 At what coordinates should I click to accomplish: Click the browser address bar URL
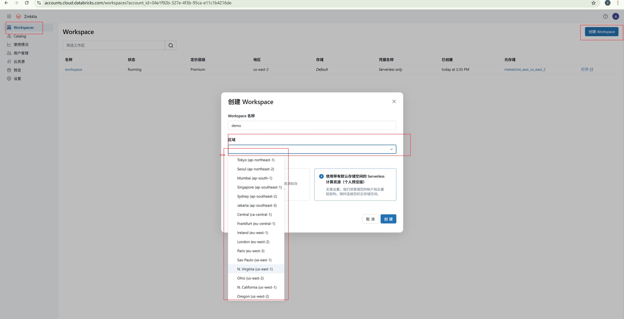tap(138, 3)
